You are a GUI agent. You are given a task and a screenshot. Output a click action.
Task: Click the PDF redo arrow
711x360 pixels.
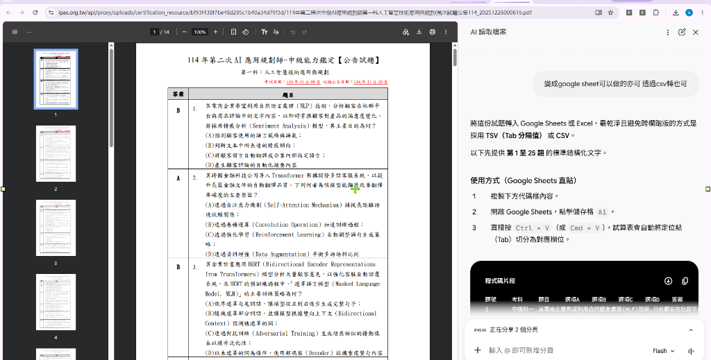[305, 32]
